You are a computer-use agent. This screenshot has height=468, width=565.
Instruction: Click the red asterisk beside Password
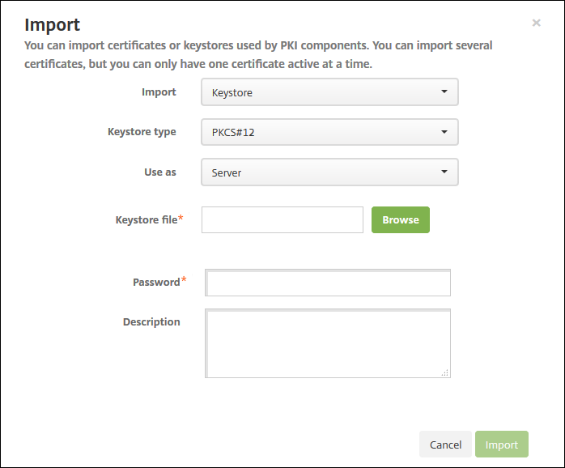pos(184,280)
